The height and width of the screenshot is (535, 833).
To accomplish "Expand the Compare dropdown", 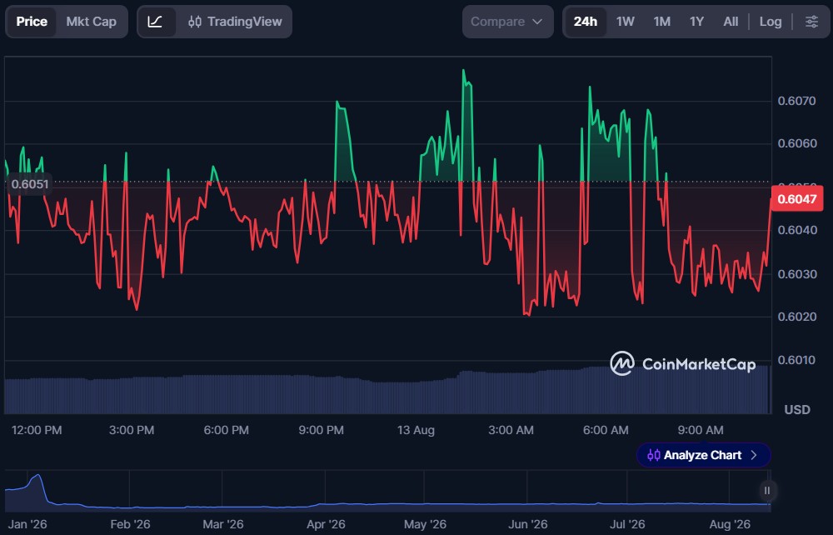I will (507, 22).
